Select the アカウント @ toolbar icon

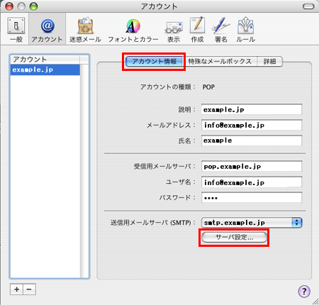(47, 29)
